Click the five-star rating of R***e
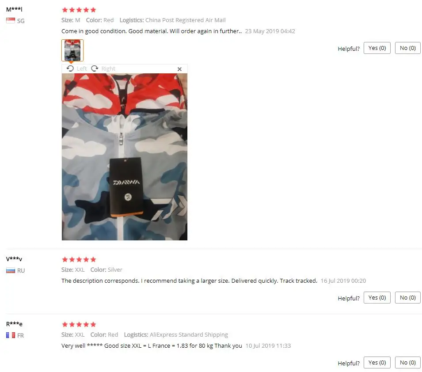The height and width of the screenshot is (372, 422). click(79, 324)
